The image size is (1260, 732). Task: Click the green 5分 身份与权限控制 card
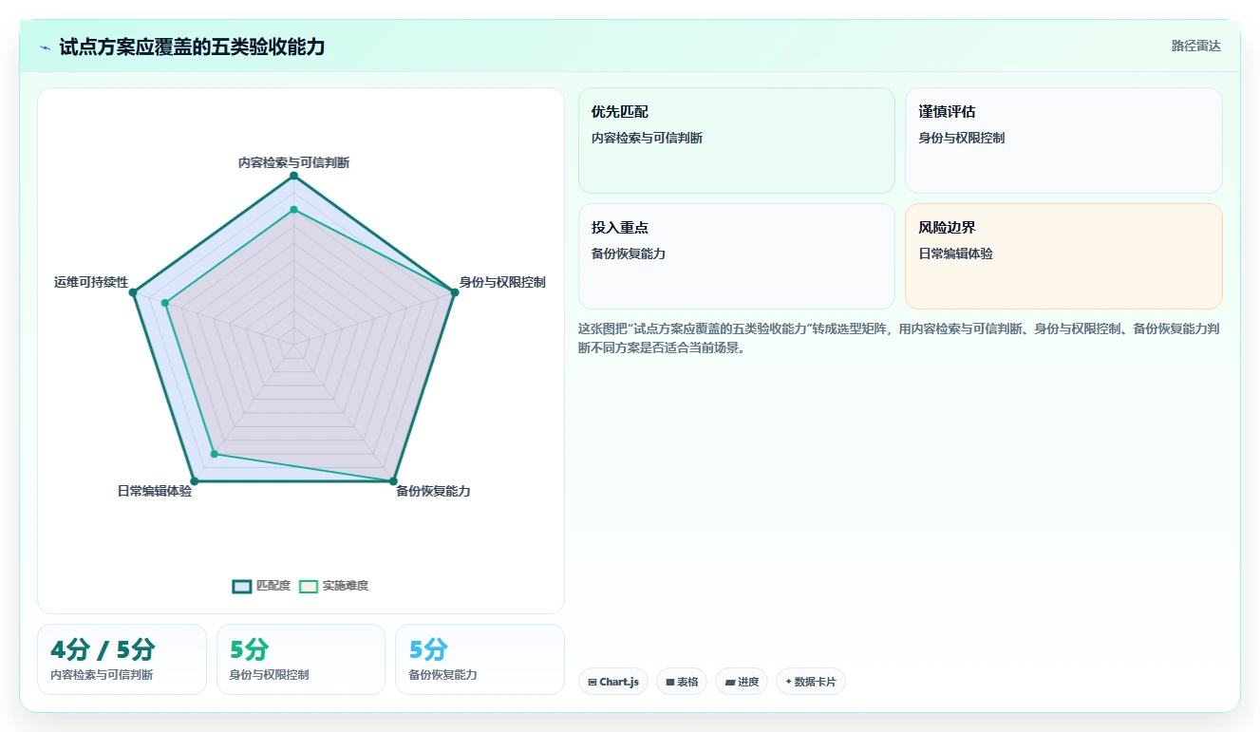coord(301,659)
